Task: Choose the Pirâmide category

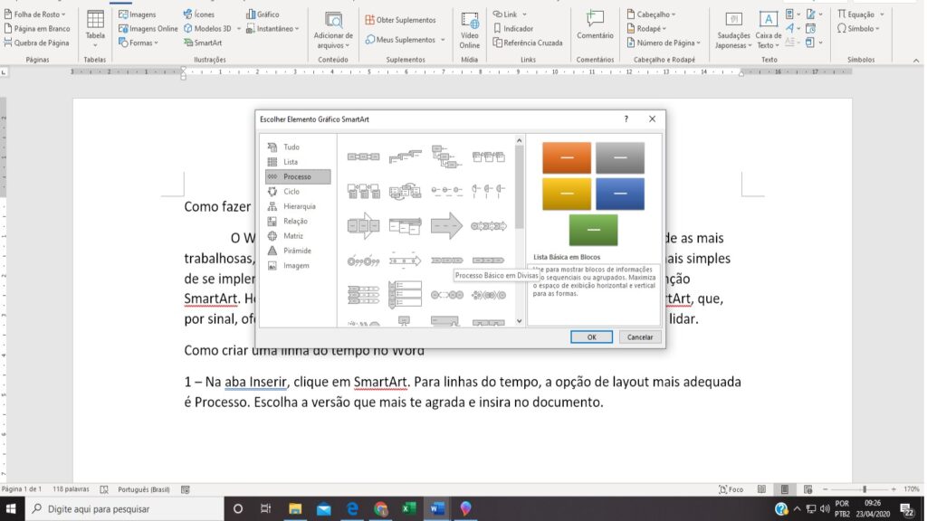Action: click(298, 251)
